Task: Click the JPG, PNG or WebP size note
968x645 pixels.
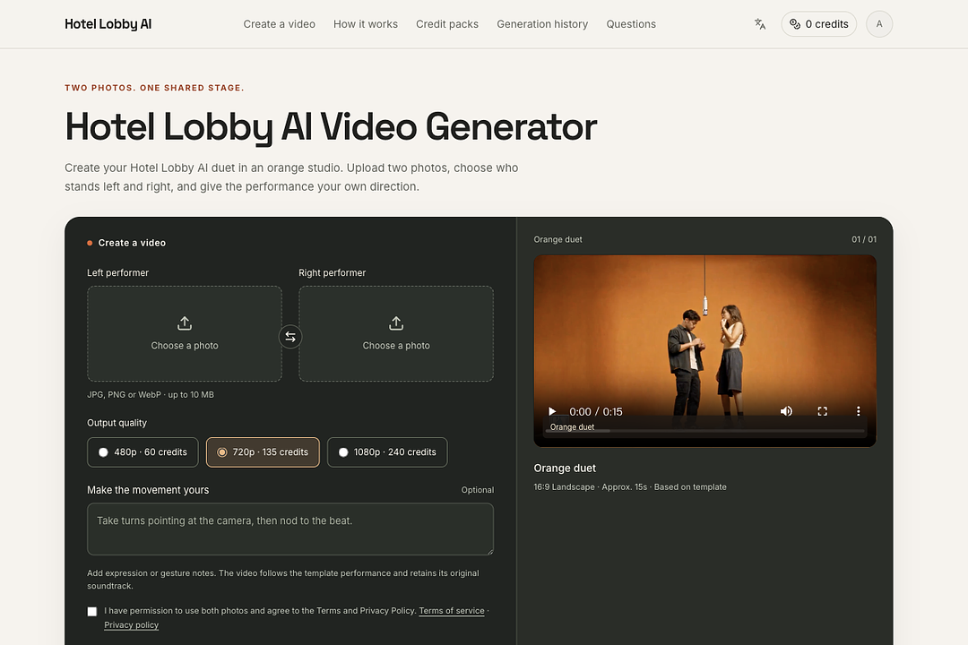Action: 151,395
